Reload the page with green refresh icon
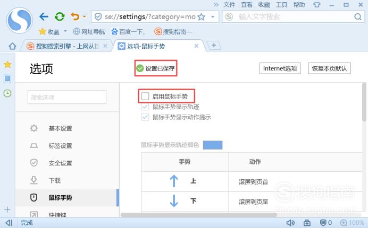The width and height of the screenshot is (368, 228). [60, 16]
